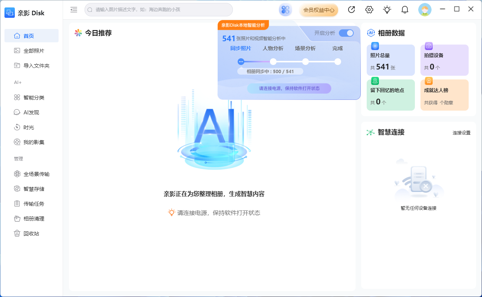Image resolution: width=482 pixels, height=297 pixels.
Task: Open the 照片总量 stats card
Action: point(390,60)
